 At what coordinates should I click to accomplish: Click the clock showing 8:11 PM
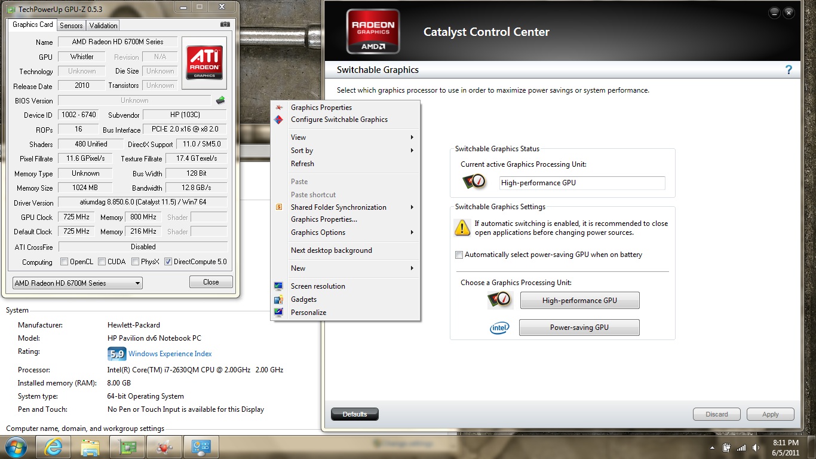pos(785,443)
